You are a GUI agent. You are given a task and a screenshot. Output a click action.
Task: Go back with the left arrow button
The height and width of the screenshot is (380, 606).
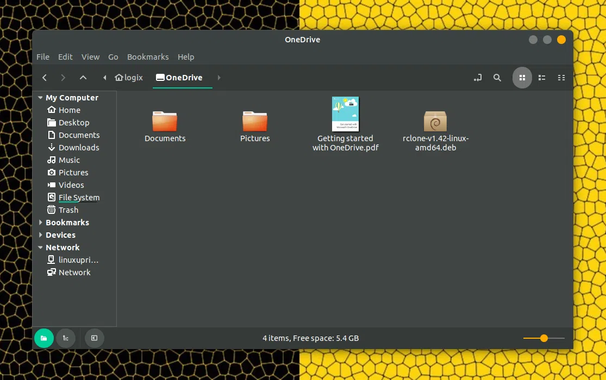45,78
